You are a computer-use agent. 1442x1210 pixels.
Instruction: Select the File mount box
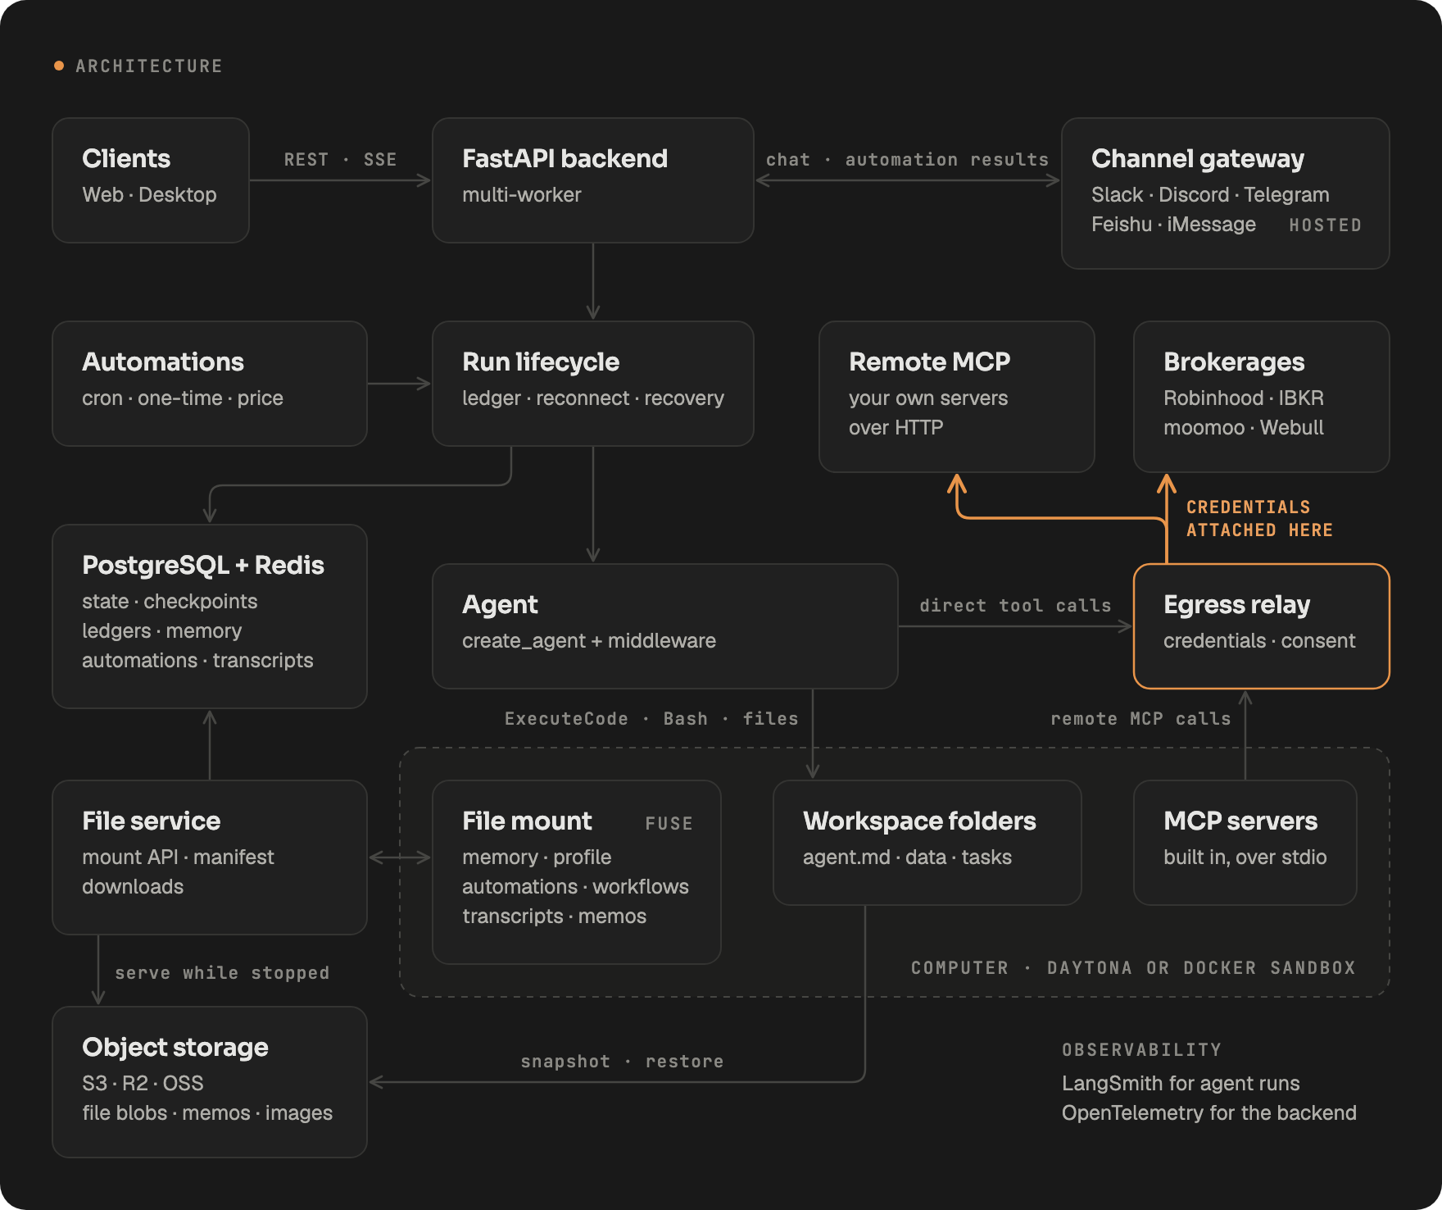(x=577, y=872)
